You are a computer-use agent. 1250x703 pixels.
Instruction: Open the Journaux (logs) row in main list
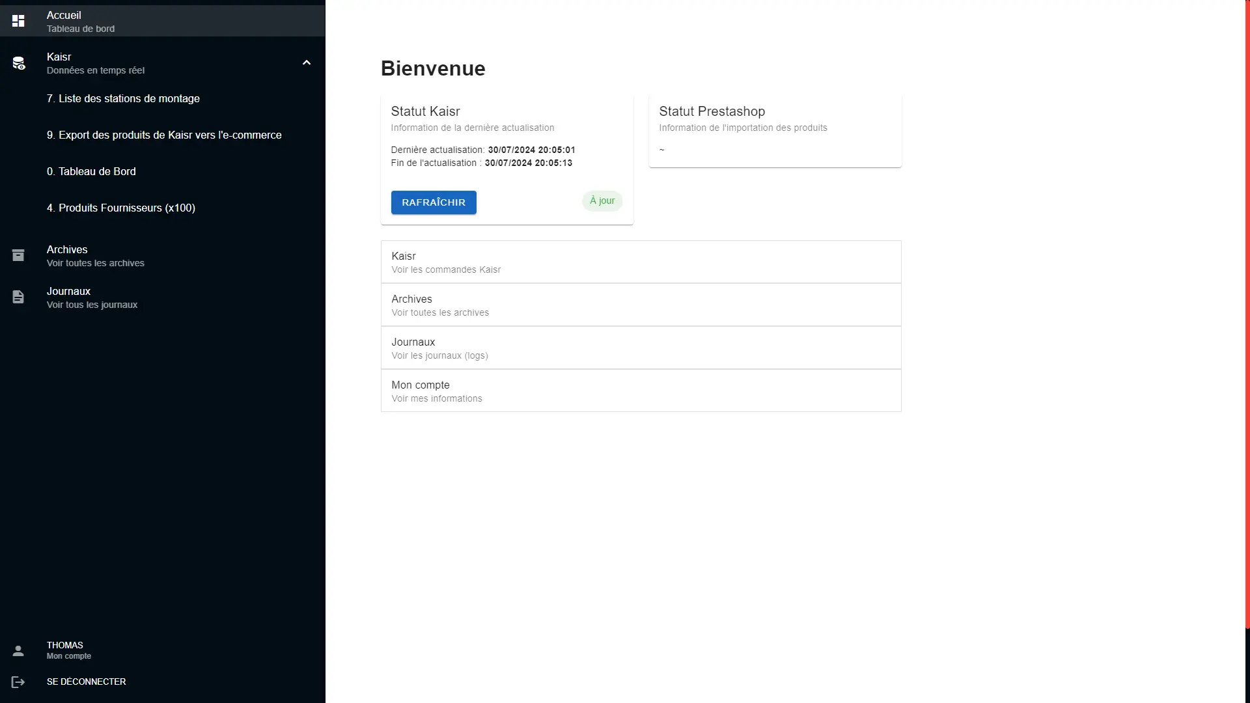[x=641, y=348]
